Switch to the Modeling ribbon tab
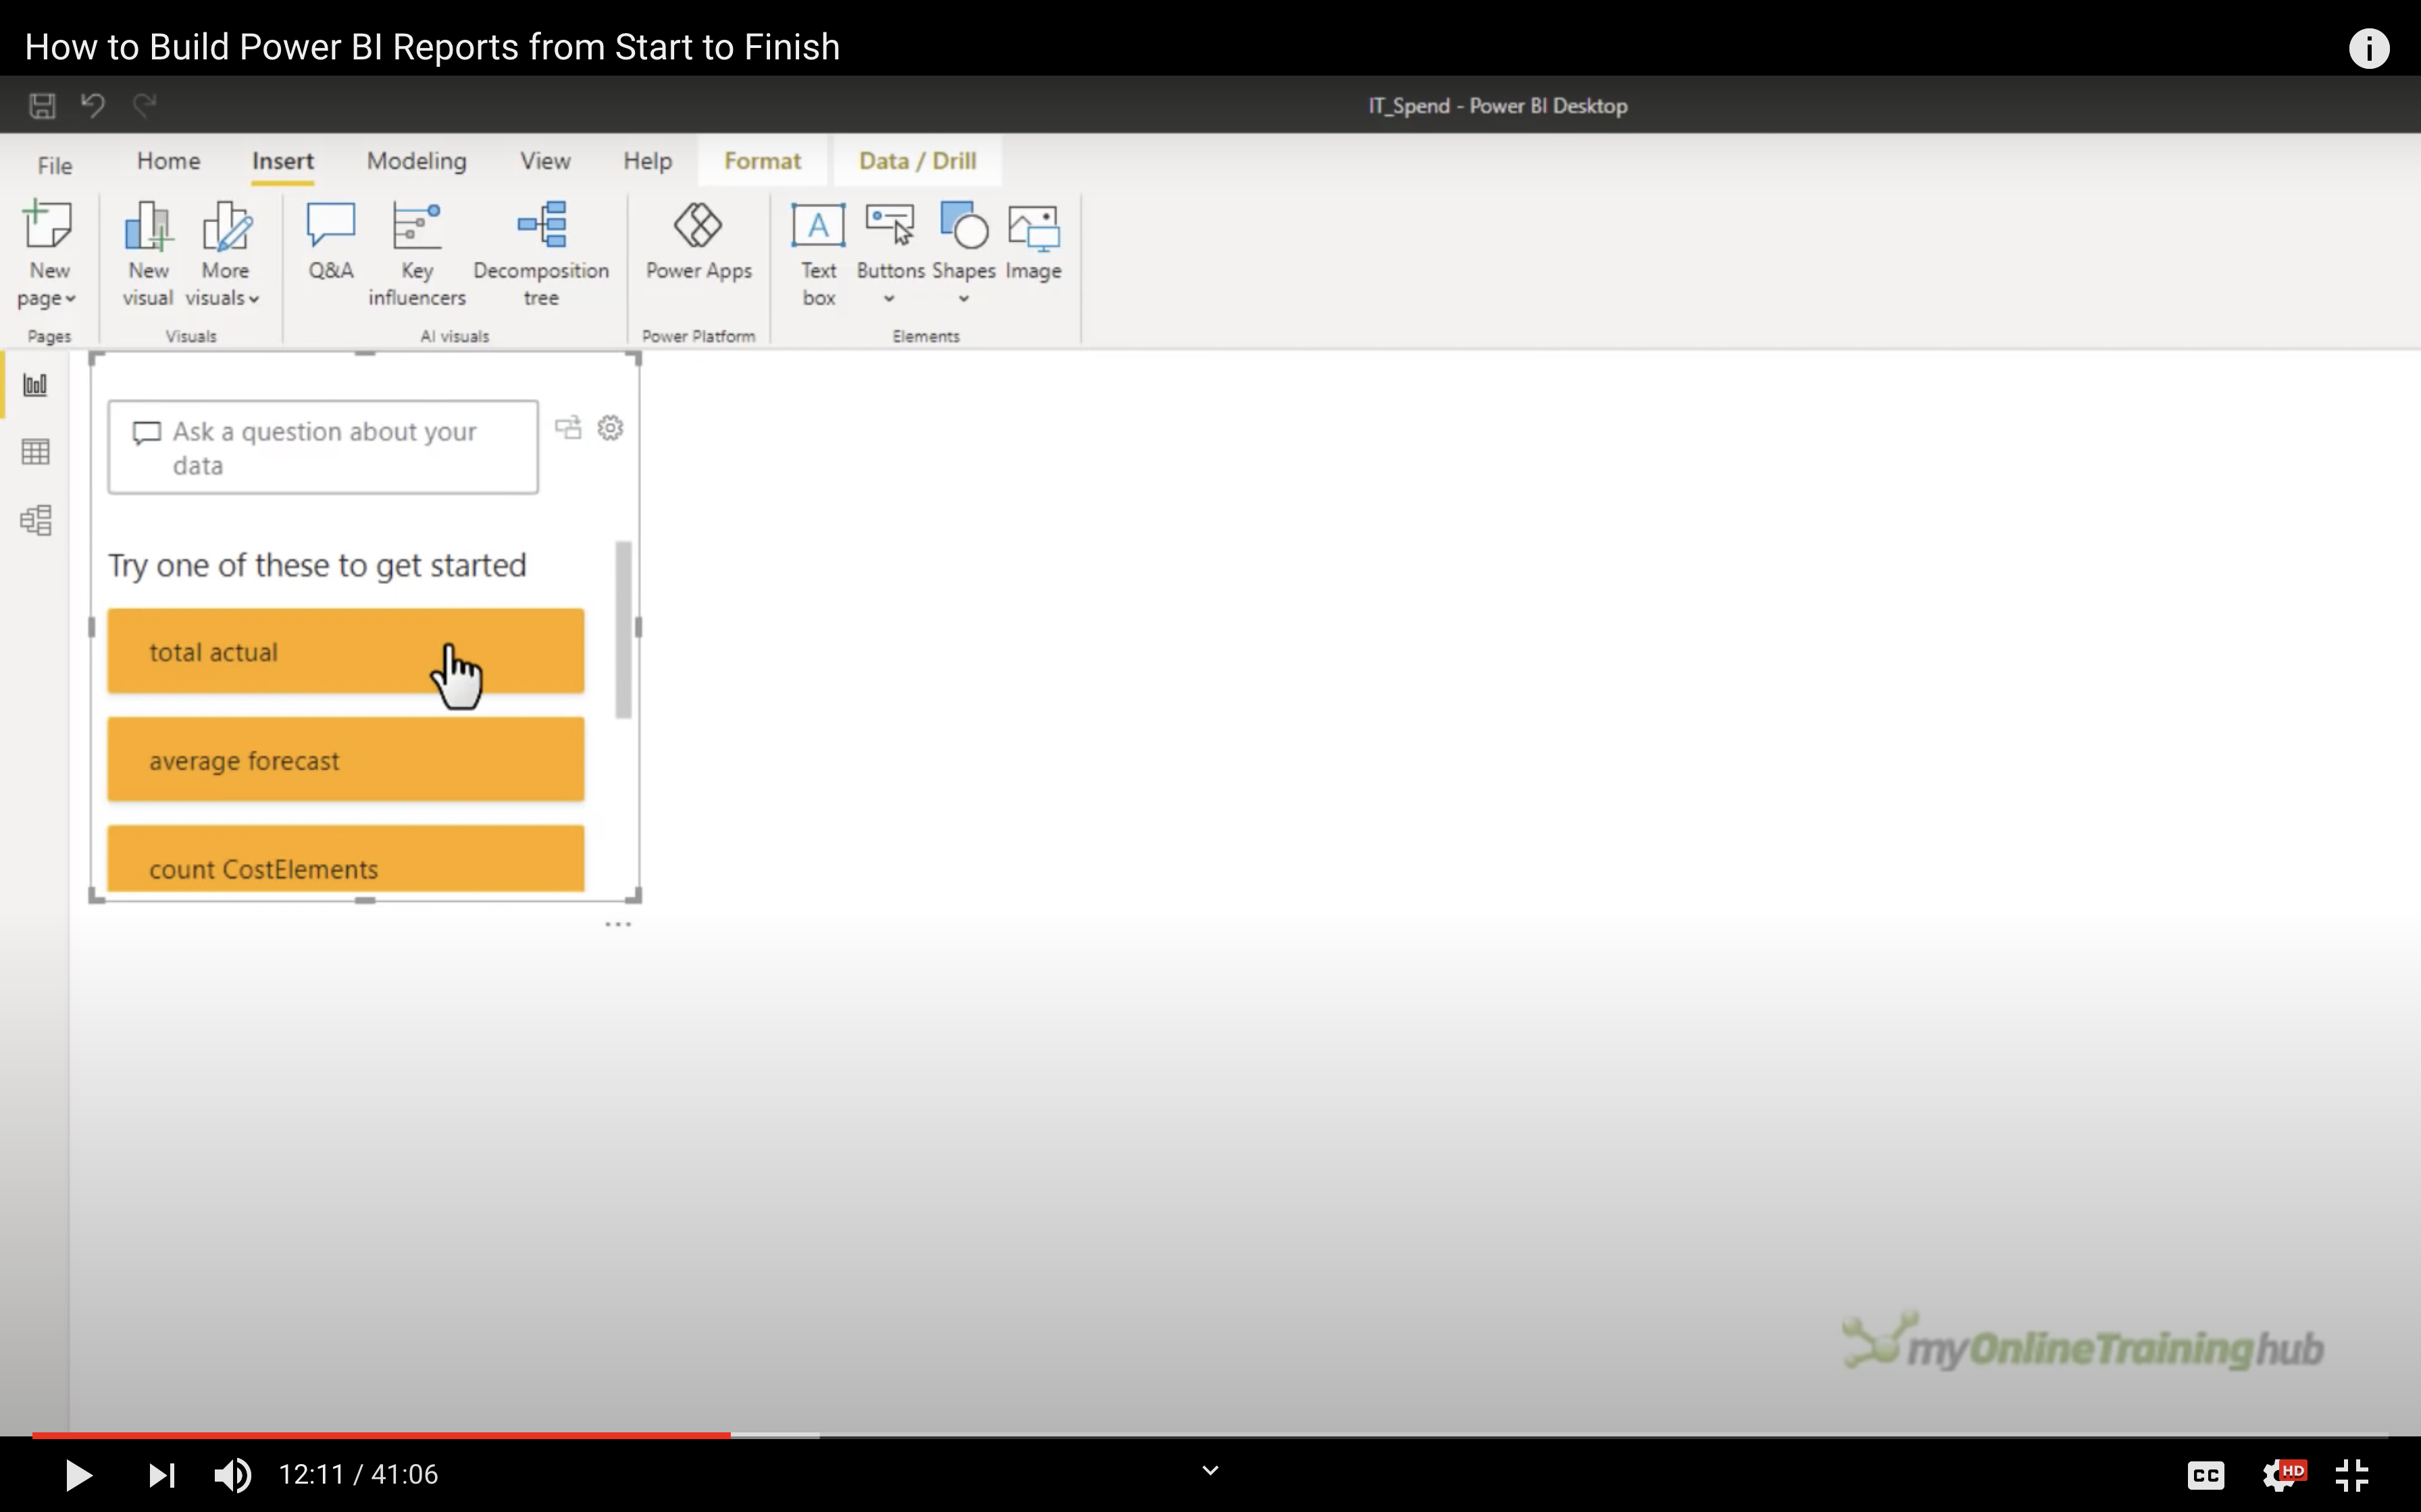Image resolution: width=2421 pixels, height=1512 pixels. pos(416,161)
